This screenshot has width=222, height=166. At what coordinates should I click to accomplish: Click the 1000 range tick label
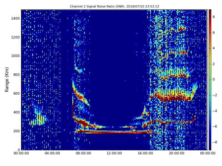point(15,56)
